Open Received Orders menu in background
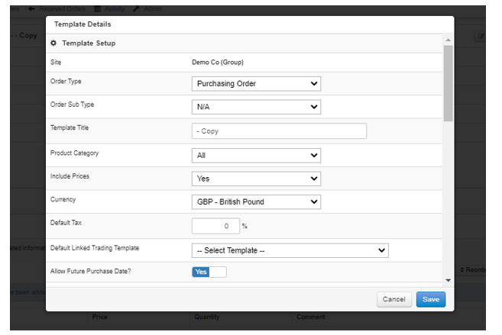Screen dimensions: 502x335 click(62, 8)
